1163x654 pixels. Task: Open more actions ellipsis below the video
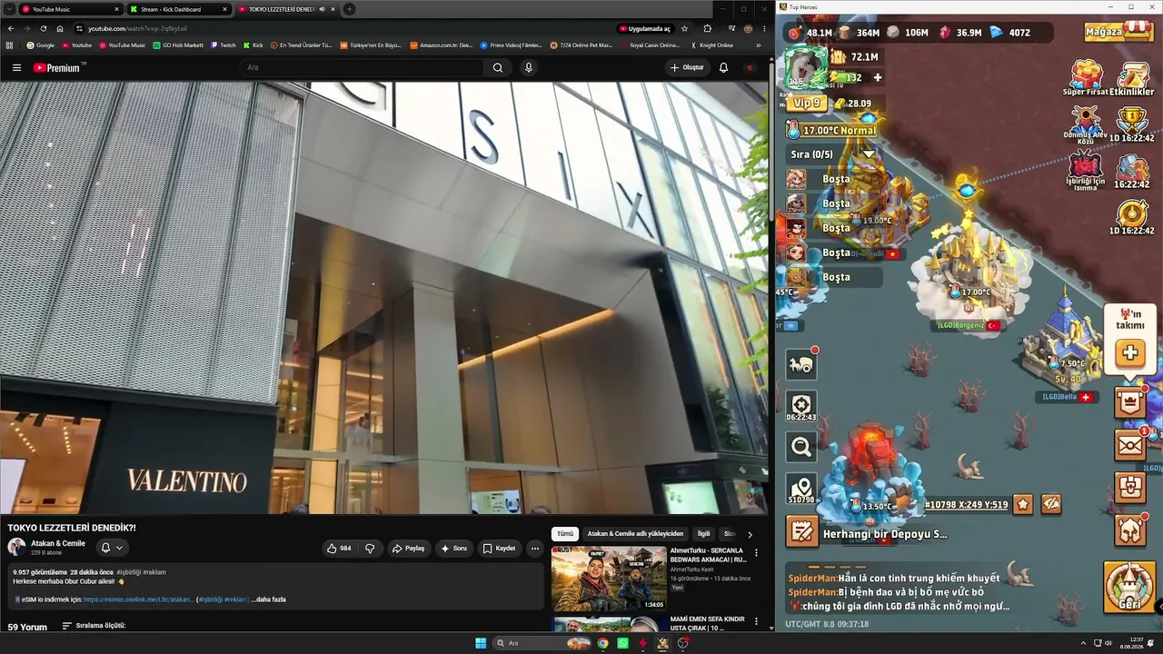534,549
